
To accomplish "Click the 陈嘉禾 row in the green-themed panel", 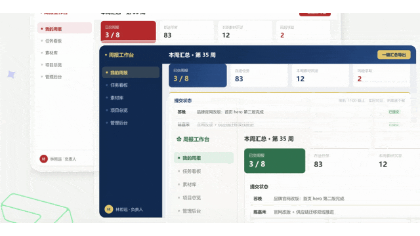I will pos(335,212).
